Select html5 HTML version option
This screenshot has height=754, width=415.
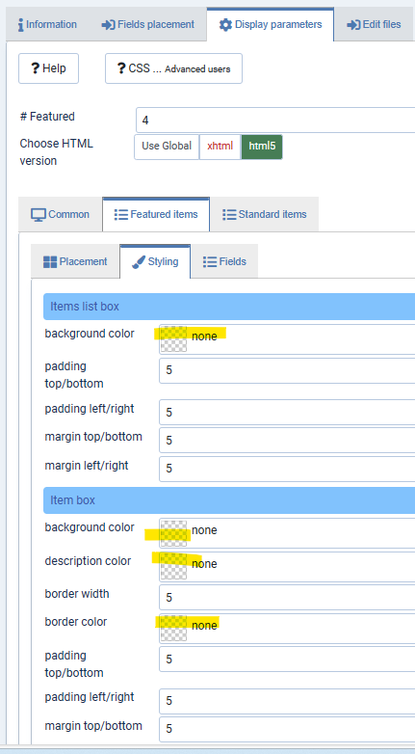click(262, 147)
